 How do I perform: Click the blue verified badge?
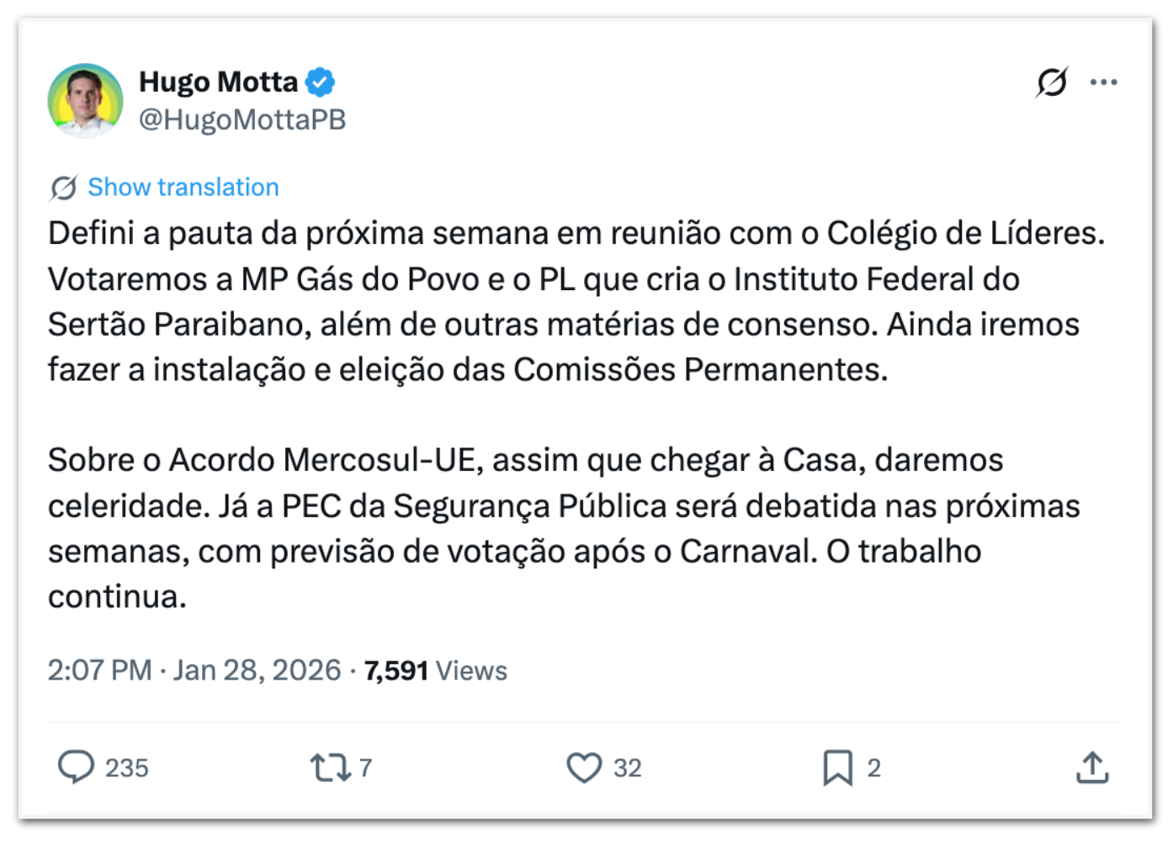[320, 82]
